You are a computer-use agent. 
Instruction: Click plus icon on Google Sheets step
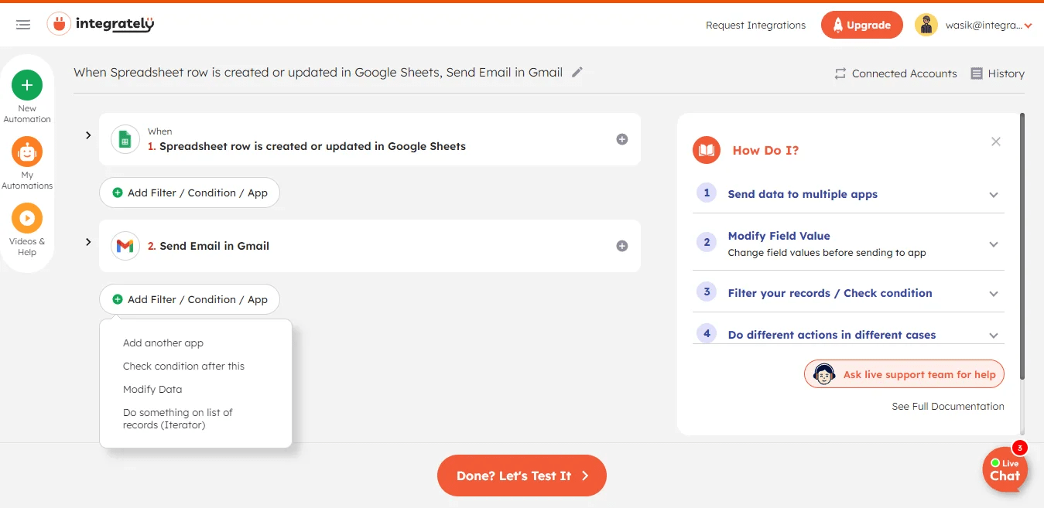pos(621,139)
